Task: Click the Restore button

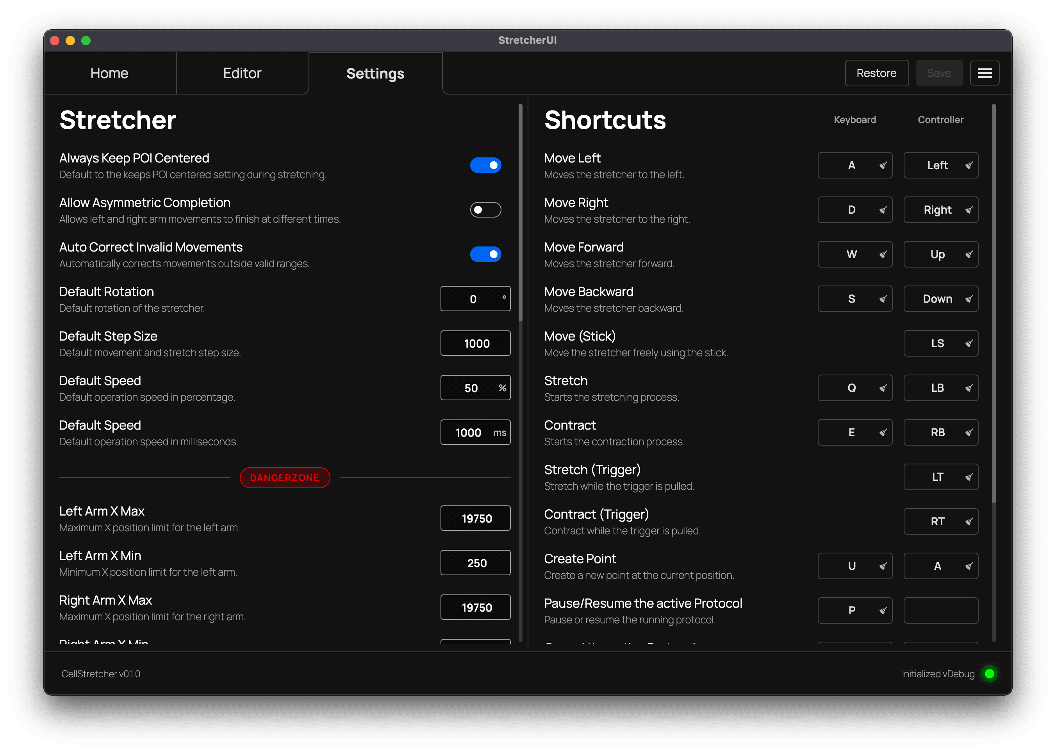Action: [x=876, y=73]
